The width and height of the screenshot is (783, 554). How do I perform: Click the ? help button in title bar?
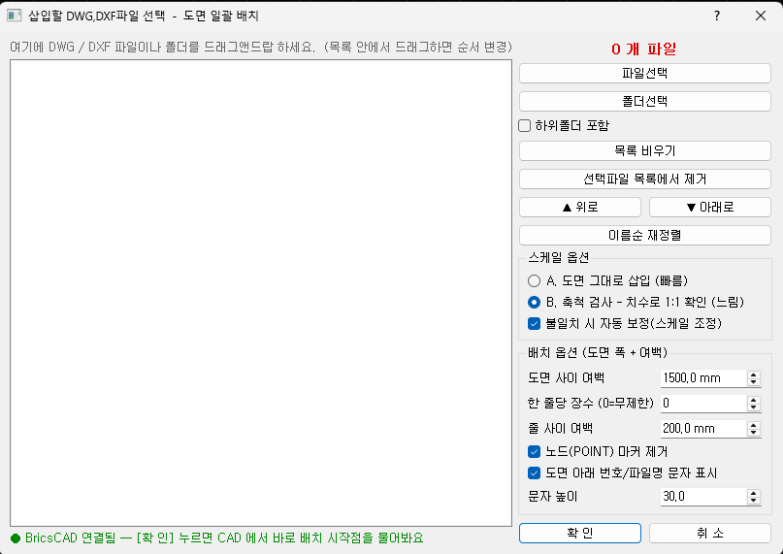(x=717, y=16)
